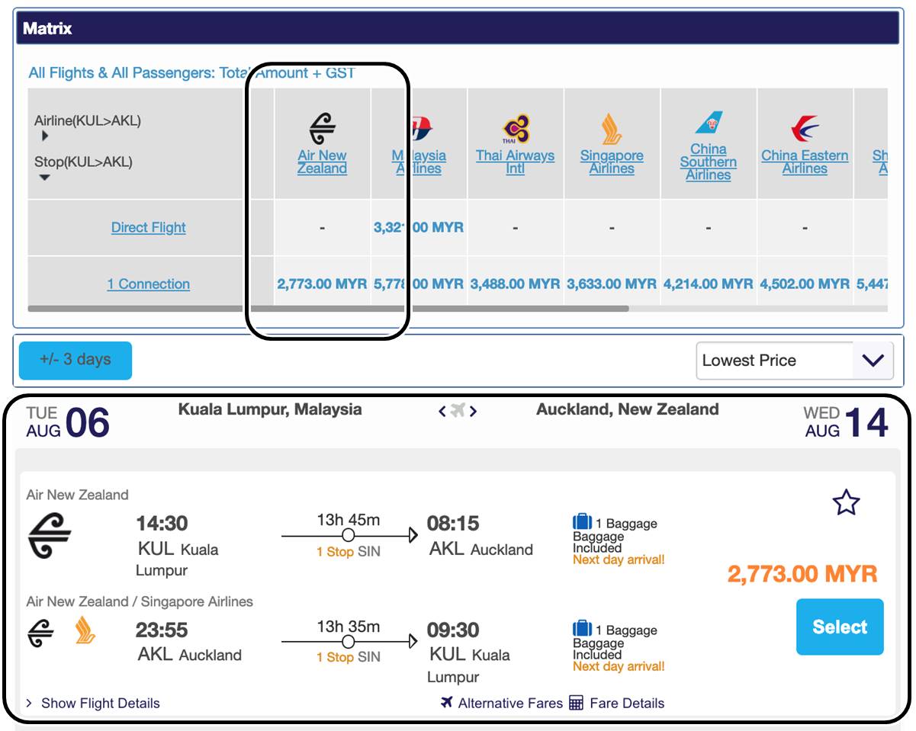Click Air New Zealand logo on outbound flight

(x=50, y=537)
